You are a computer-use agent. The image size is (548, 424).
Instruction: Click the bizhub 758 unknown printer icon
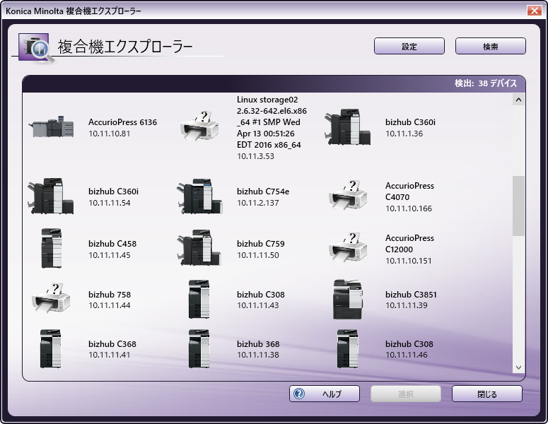click(51, 298)
